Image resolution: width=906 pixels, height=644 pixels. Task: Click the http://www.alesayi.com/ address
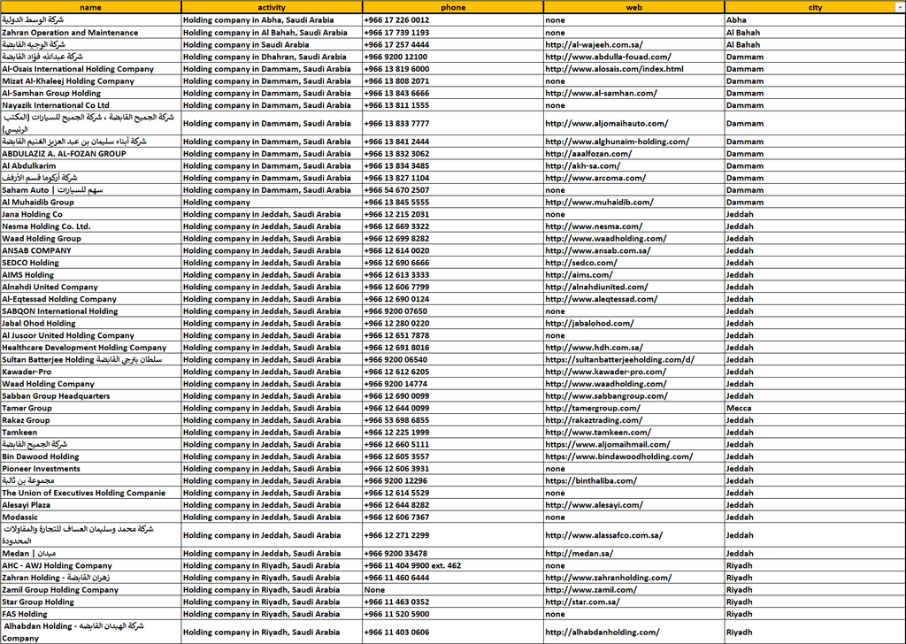coord(594,505)
